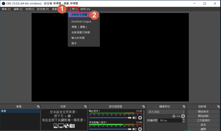Adjust the 輸出音效 1 volume slider

110,118
